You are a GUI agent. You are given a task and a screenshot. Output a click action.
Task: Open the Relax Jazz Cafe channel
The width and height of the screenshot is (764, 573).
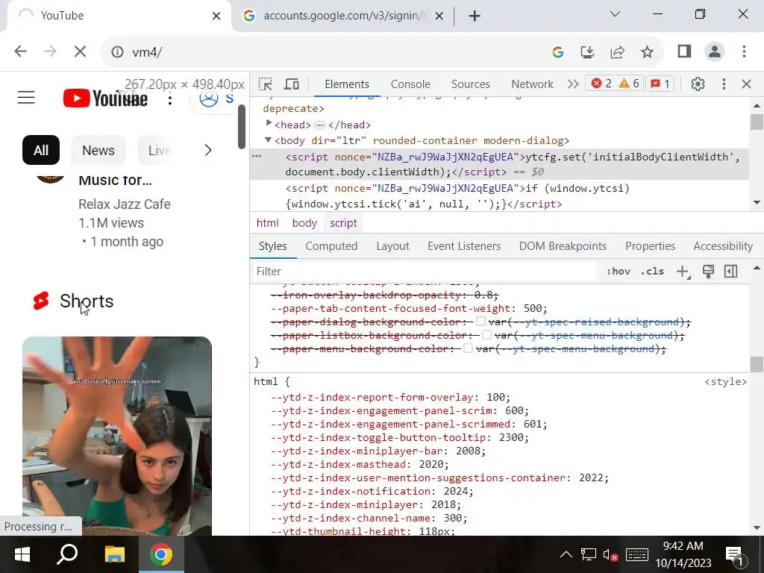click(x=125, y=204)
